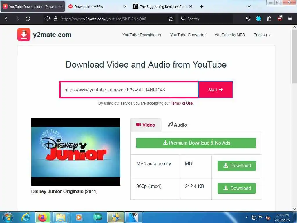Open the Extensions puzzle icon

click(269, 19)
